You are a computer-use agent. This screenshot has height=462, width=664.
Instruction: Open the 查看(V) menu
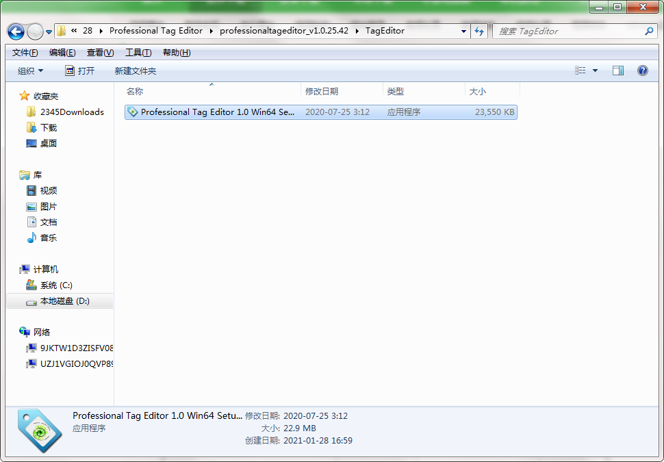pyautogui.click(x=101, y=53)
